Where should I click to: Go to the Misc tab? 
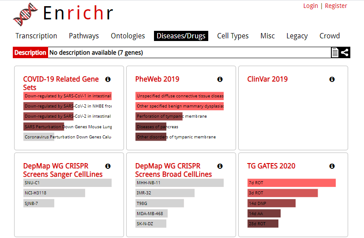267,36
